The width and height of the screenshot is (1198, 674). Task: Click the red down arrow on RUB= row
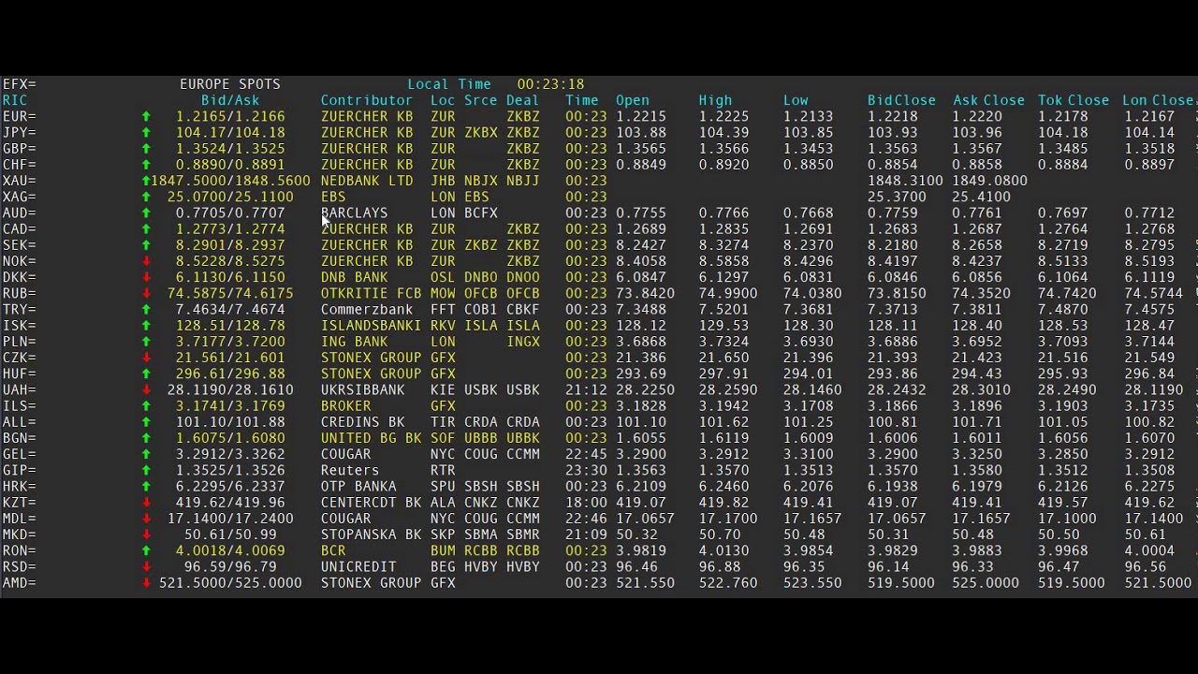146,293
